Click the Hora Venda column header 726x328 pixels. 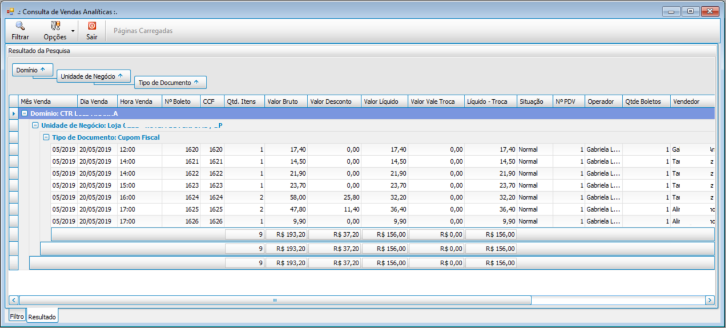pyautogui.click(x=140, y=102)
